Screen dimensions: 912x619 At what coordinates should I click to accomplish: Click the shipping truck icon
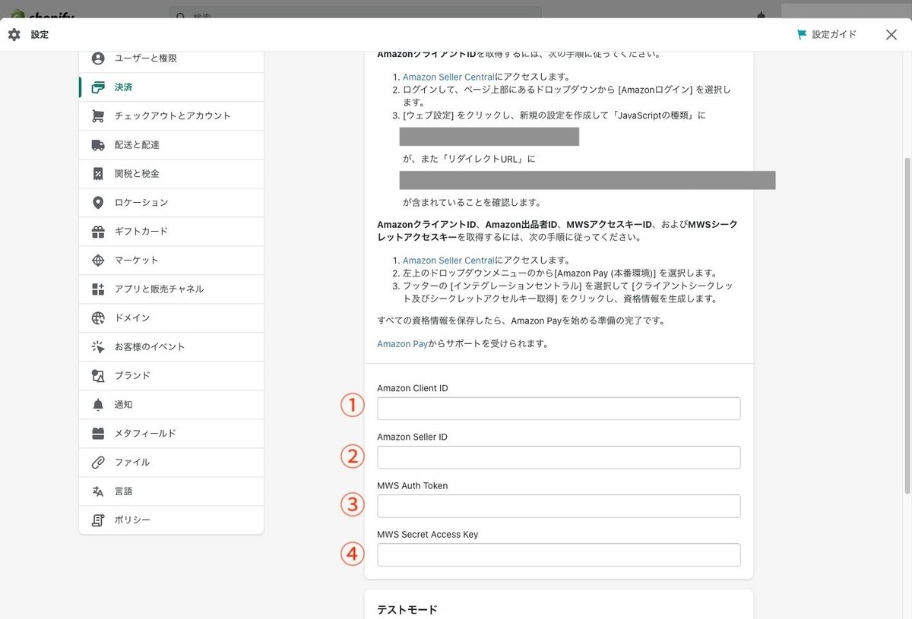point(98,145)
